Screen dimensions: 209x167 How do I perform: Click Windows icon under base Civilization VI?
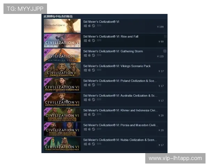85,26
